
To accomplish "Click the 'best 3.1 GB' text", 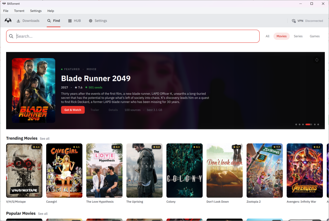I will pos(155,110).
